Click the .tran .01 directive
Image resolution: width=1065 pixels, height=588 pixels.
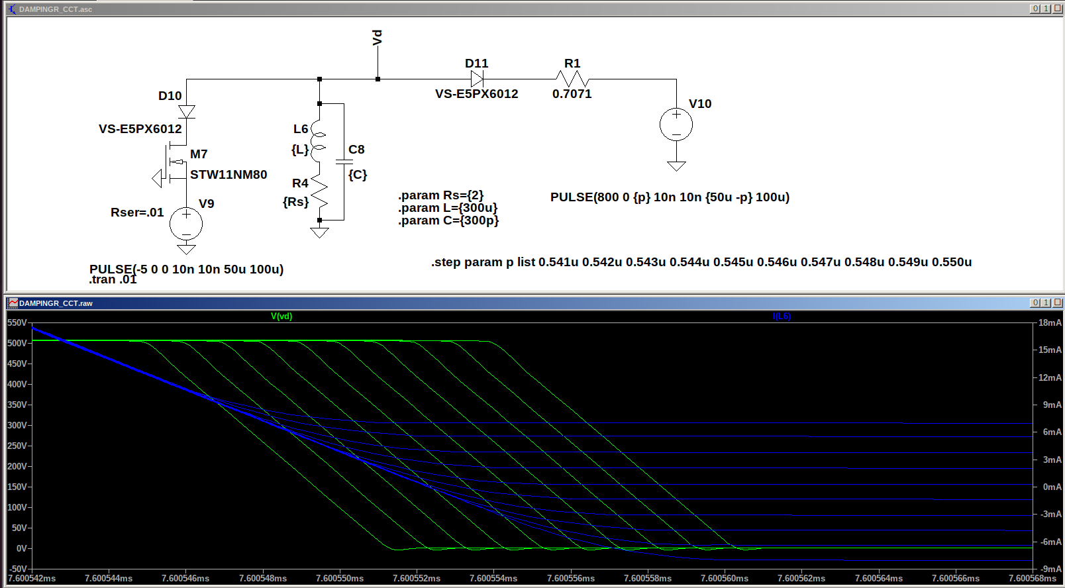click(113, 279)
